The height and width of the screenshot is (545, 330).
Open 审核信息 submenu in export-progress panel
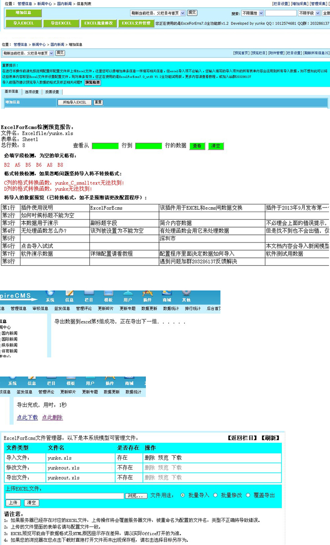pyautogui.click(x=40, y=309)
